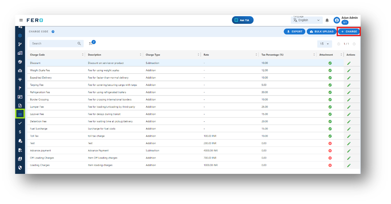Open the checkmark icon in sidebar
Image resolution: width=391 pixels, height=204 pixels.
tap(20, 123)
